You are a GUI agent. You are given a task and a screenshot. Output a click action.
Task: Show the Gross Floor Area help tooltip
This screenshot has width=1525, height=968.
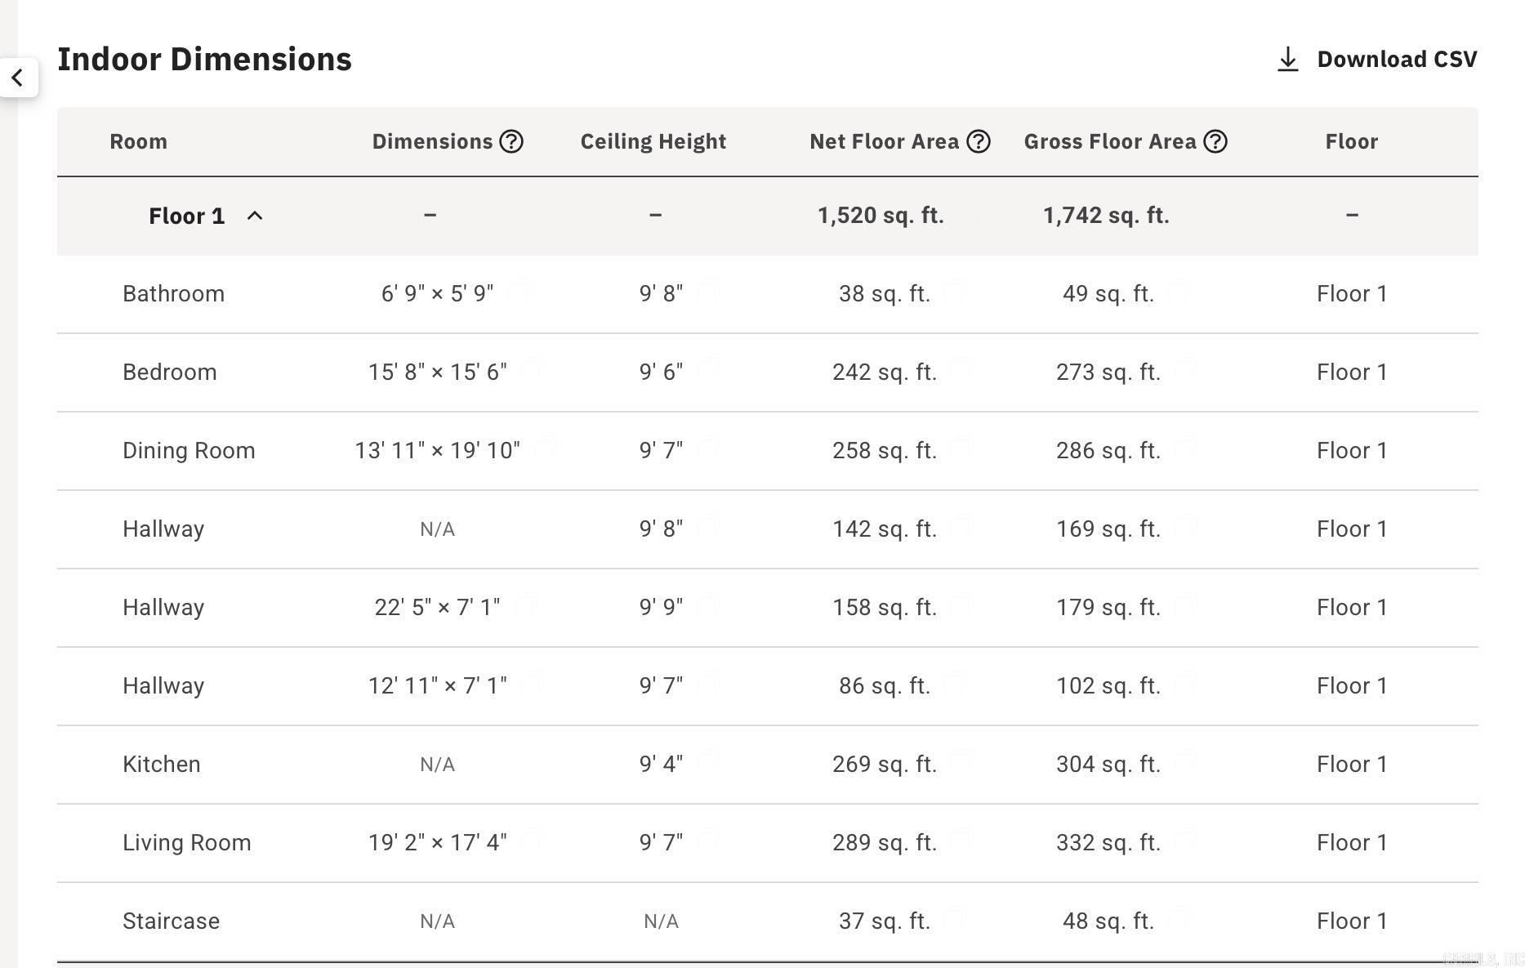pyautogui.click(x=1215, y=141)
